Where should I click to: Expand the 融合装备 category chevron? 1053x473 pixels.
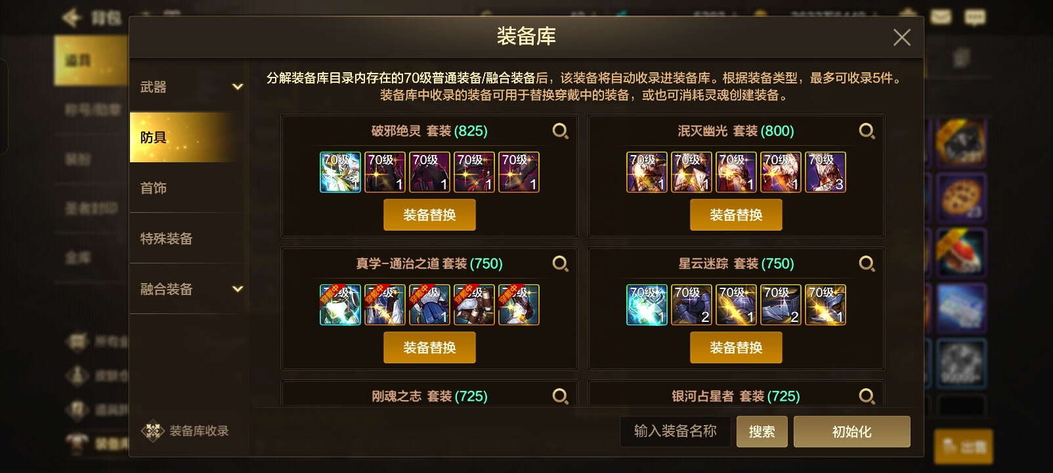(x=238, y=289)
